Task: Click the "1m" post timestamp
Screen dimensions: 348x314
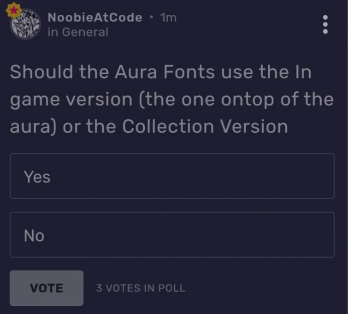Action: click(168, 18)
